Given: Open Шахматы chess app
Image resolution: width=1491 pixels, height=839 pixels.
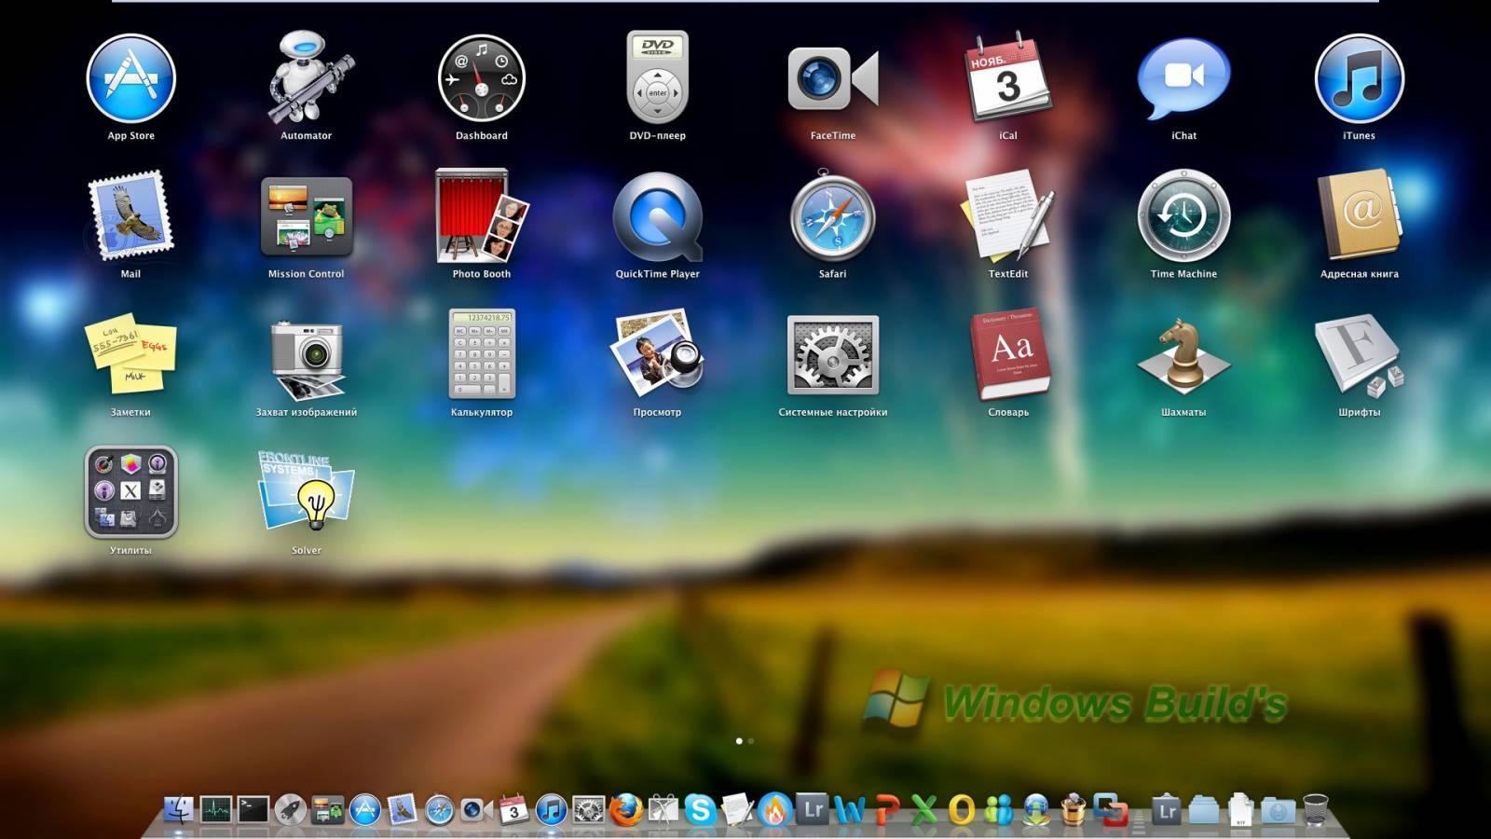Looking at the screenshot, I should point(1183,355).
